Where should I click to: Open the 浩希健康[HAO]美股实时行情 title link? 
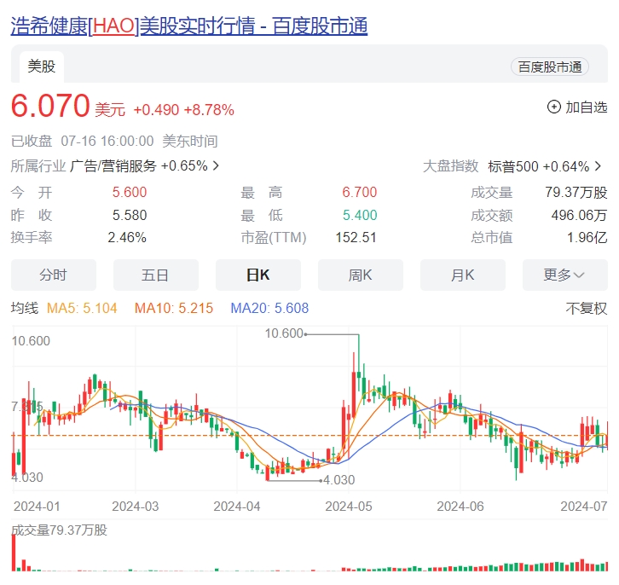click(189, 26)
